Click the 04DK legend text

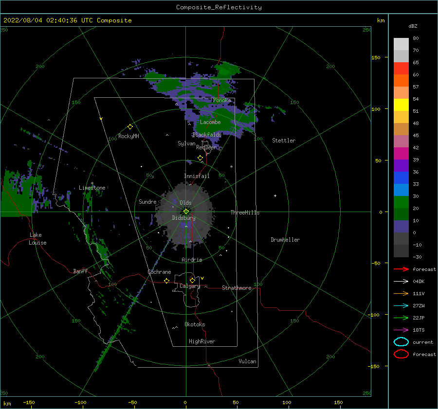coord(419,282)
